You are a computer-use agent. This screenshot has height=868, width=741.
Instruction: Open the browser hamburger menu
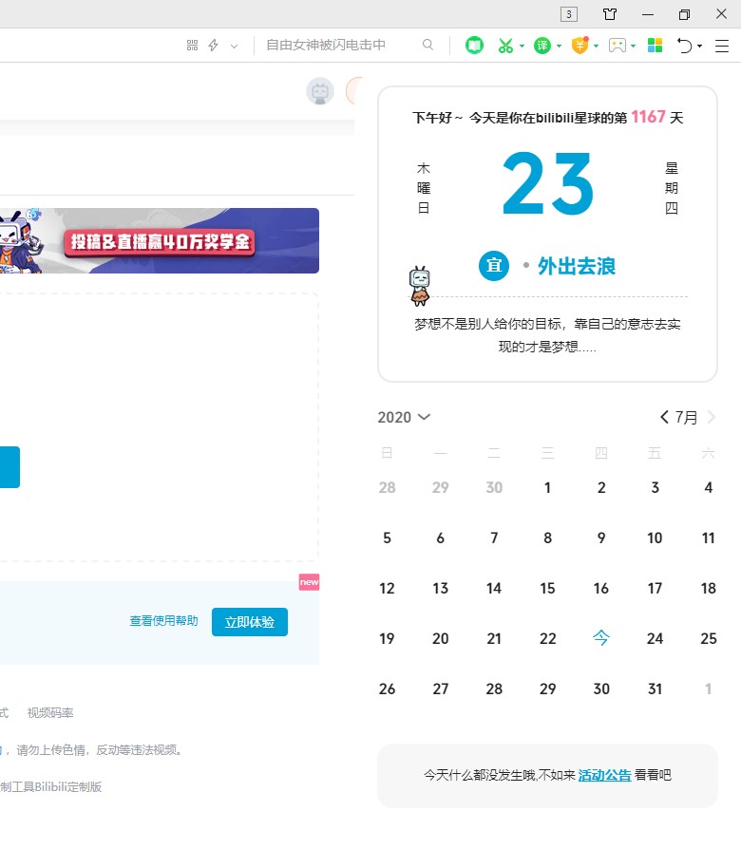pyautogui.click(x=722, y=46)
